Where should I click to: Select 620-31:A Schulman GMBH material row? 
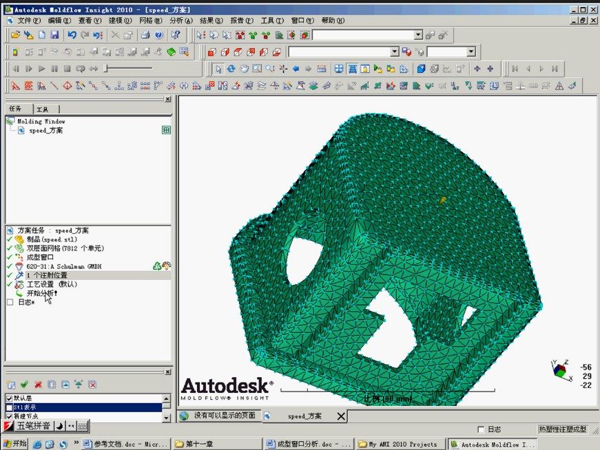pos(63,266)
